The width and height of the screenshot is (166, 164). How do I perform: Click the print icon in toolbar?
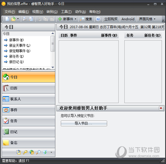tap(25, 19)
